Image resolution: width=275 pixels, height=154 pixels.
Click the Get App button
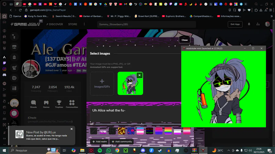(235, 24)
